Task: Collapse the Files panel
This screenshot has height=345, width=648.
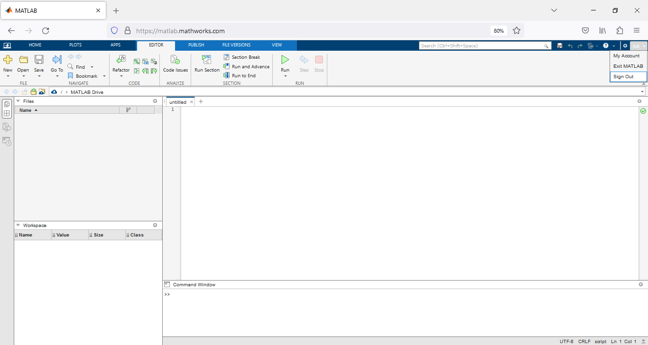Action: pyautogui.click(x=18, y=101)
